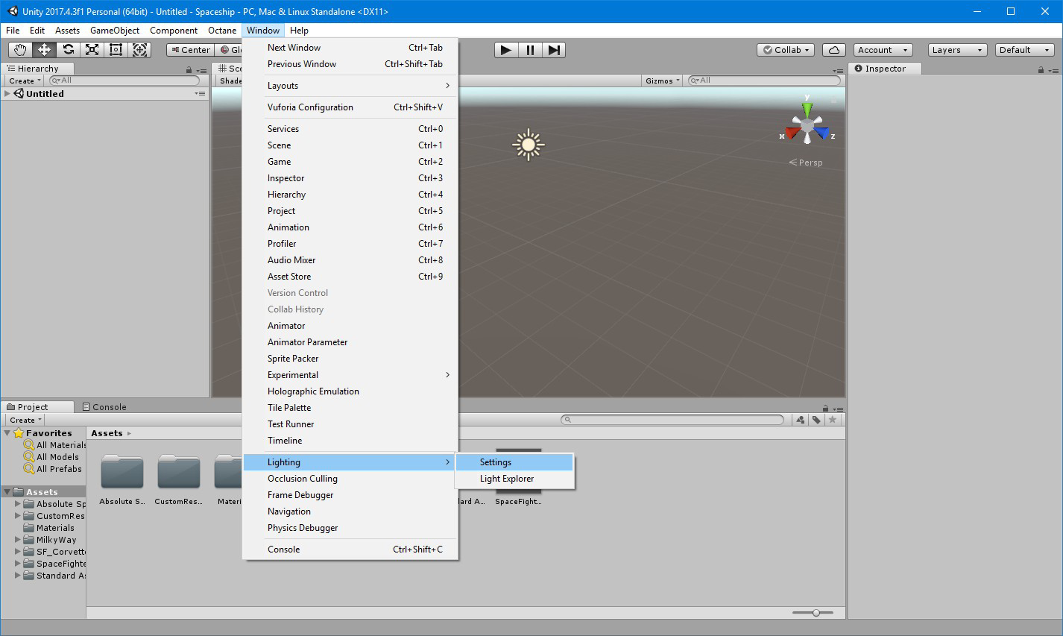This screenshot has width=1063, height=636.
Task: Click the Pause button
Action: point(530,50)
